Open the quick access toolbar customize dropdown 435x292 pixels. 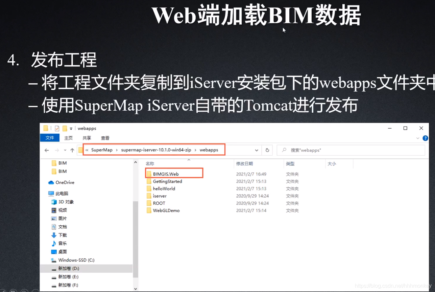tap(71, 129)
